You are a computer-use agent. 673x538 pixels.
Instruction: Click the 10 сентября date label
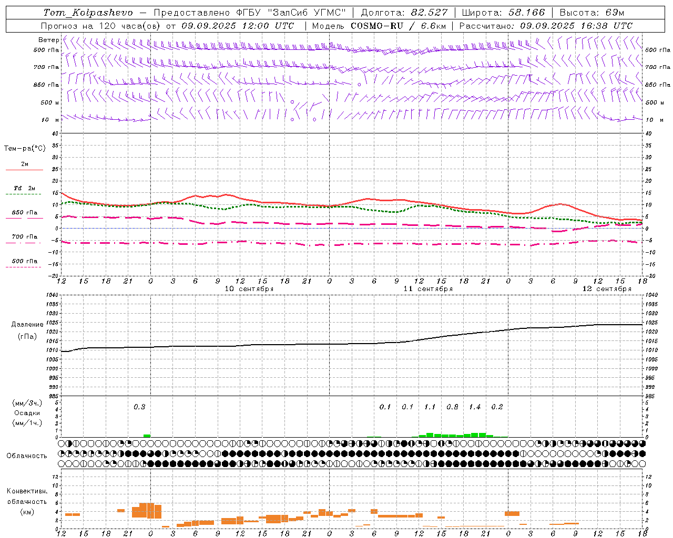[249, 289]
